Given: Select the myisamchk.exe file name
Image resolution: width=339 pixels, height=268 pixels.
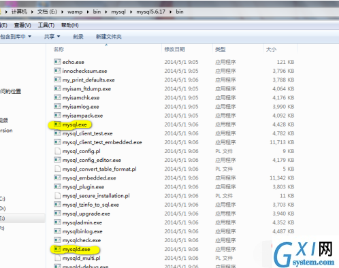Looking at the screenshot, I should pos(81,98).
